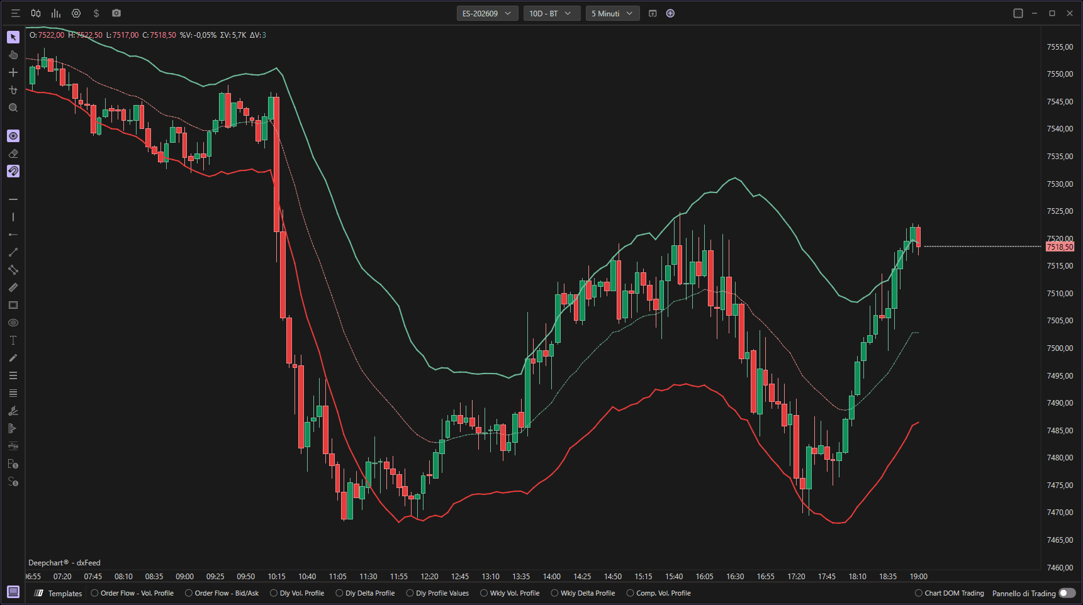Click the 7518,50 current price label
This screenshot has width=1083, height=605.
(1060, 247)
